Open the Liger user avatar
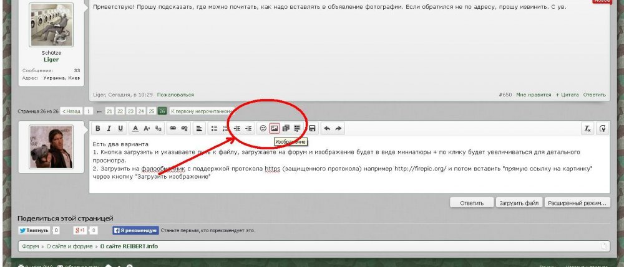 coord(52,25)
